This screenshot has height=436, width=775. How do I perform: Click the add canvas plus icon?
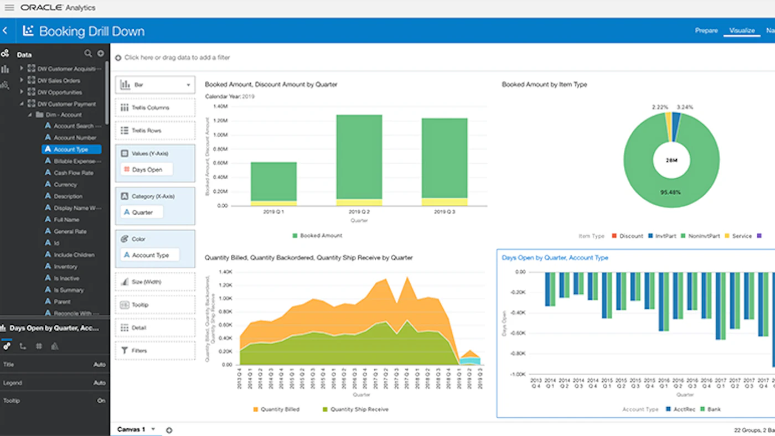pos(169,429)
